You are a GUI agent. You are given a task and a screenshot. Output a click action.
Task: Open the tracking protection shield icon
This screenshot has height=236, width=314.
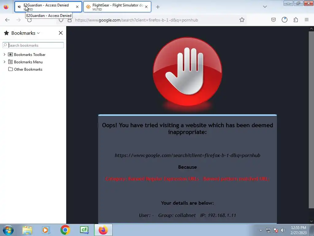tap(61, 20)
